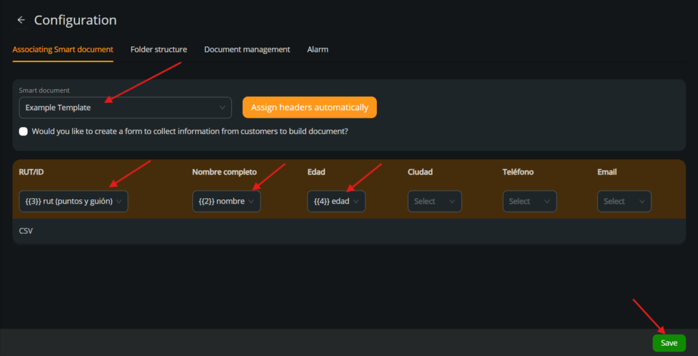The image size is (698, 356).
Task: Click the Nombre completo column header
Action: pyautogui.click(x=224, y=172)
